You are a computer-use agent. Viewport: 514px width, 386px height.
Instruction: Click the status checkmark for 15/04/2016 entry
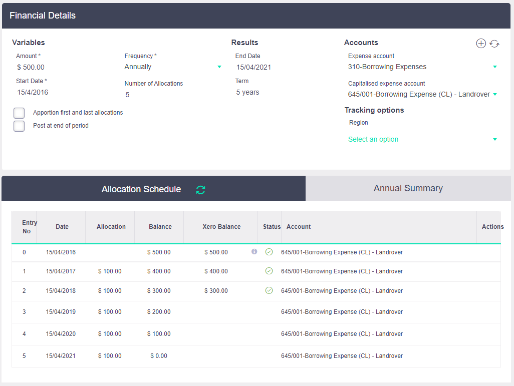click(269, 252)
